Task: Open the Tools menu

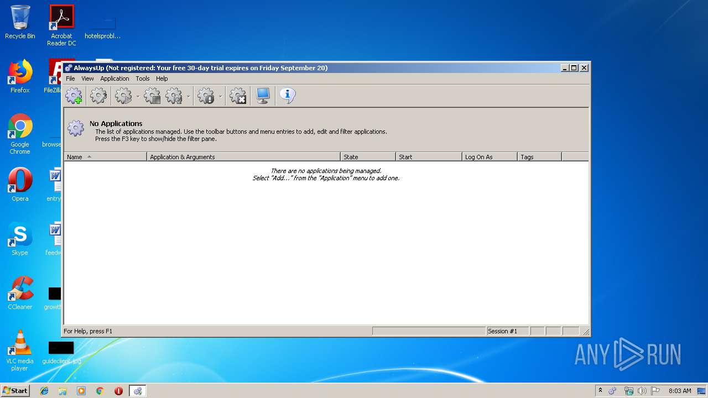Action: click(143, 78)
